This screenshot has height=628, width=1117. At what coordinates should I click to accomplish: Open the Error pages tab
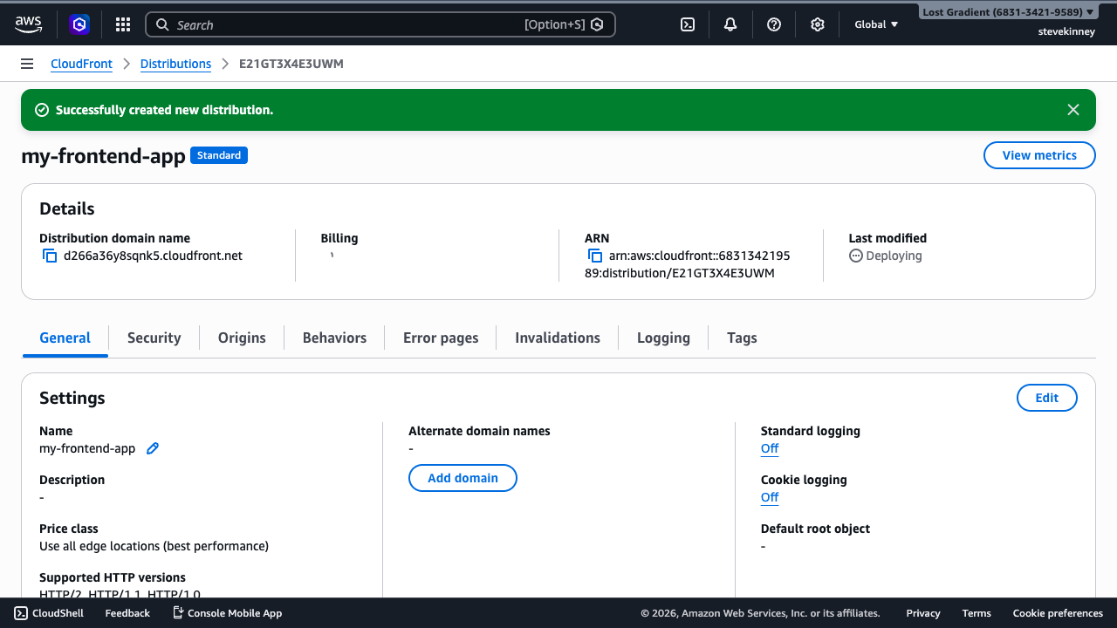pos(441,338)
